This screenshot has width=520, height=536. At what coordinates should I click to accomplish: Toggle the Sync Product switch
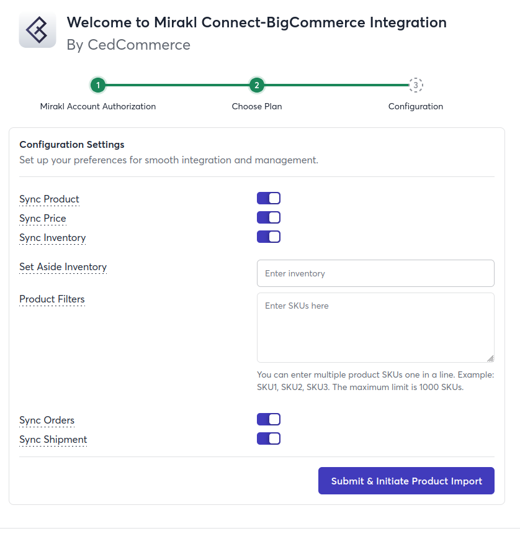[x=269, y=198]
